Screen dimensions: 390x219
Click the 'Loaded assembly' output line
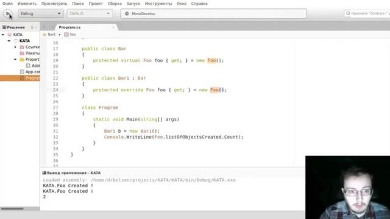coord(140,180)
